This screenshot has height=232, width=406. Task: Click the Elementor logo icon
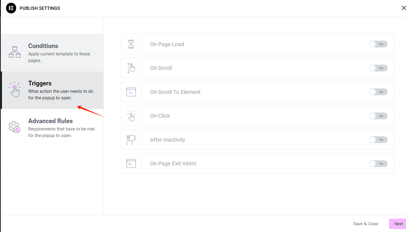tap(11, 8)
